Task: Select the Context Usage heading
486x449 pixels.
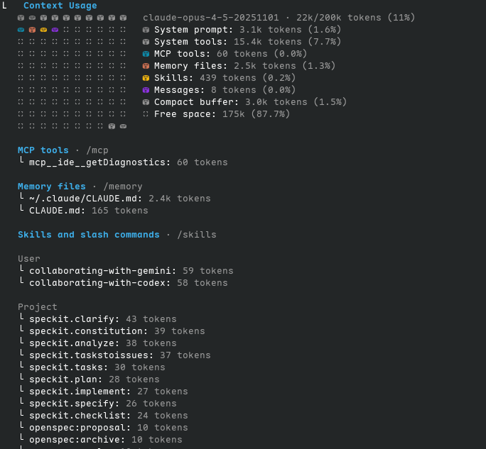Action: tap(60, 6)
